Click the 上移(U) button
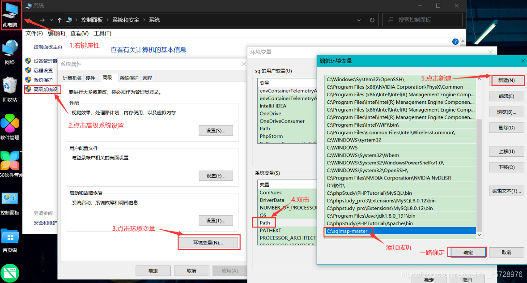Screen dimensions: 527x283 (506, 151)
